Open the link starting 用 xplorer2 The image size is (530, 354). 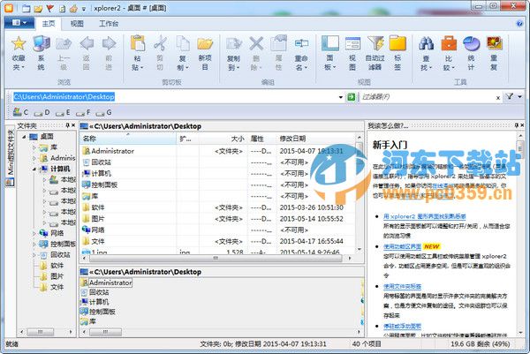pyautogui.click(x=425, y=216)
